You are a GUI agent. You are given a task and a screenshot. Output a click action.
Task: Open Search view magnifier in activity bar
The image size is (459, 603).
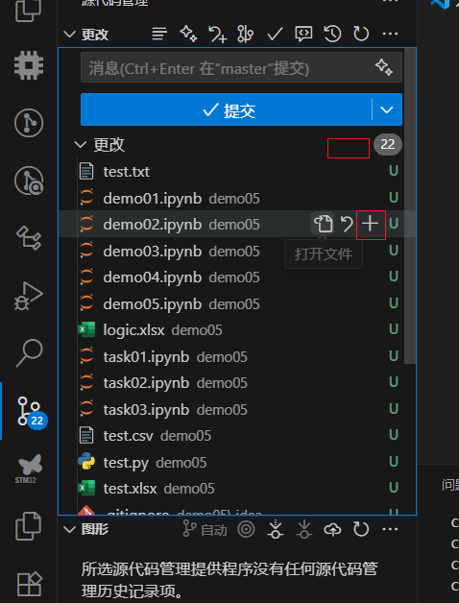(x=29, y=353)
